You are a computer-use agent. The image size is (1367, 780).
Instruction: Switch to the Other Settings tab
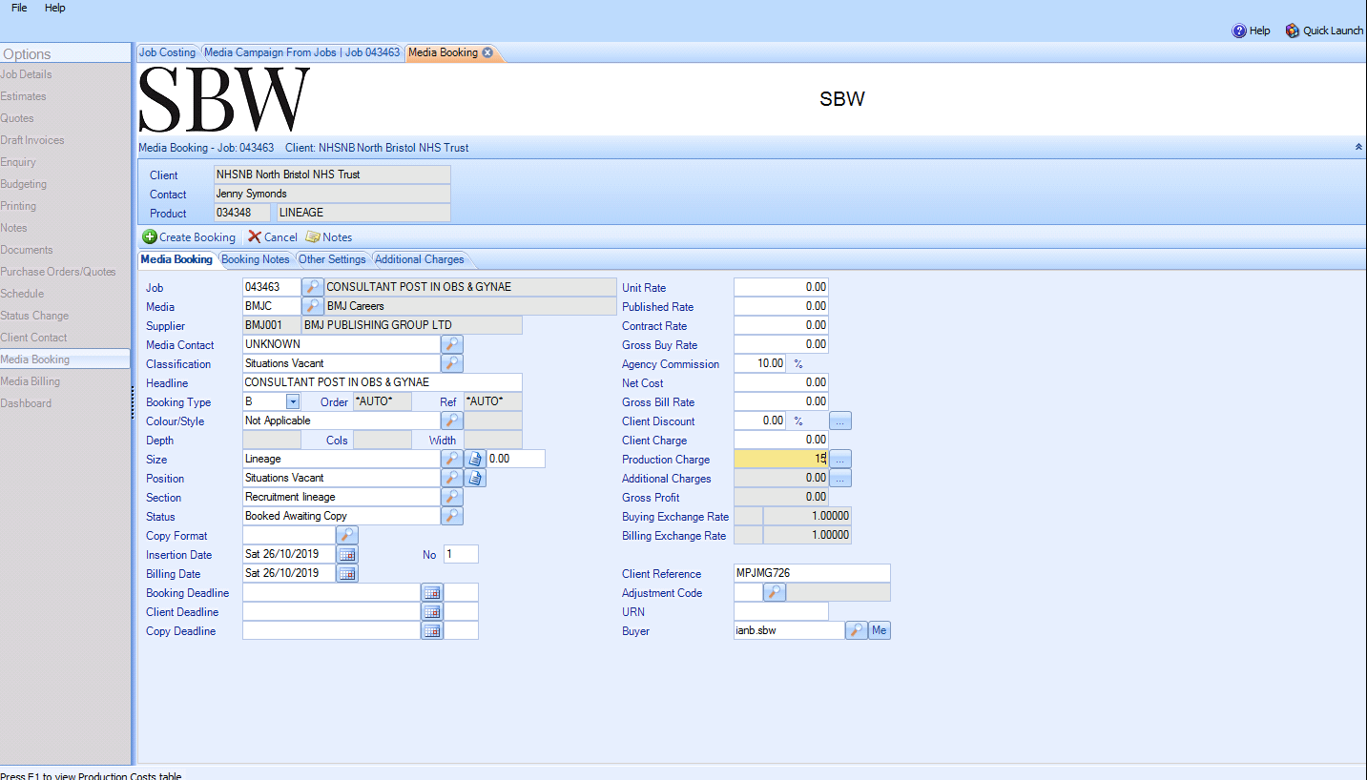coord(332,259)
